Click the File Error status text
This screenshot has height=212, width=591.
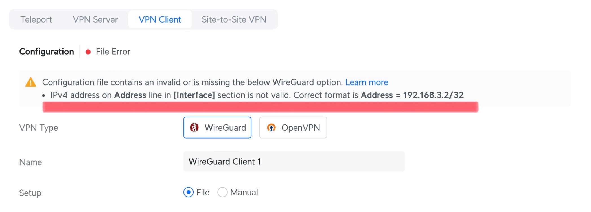pyautogui.click(x=113, y=52)
